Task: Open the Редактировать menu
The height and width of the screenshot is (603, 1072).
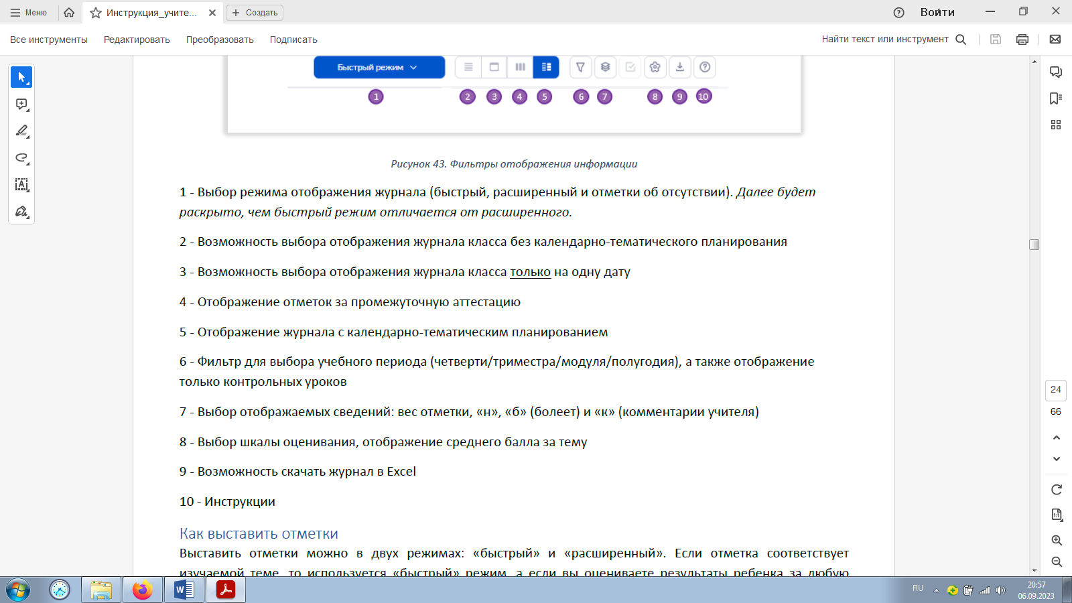Action: 137,40
